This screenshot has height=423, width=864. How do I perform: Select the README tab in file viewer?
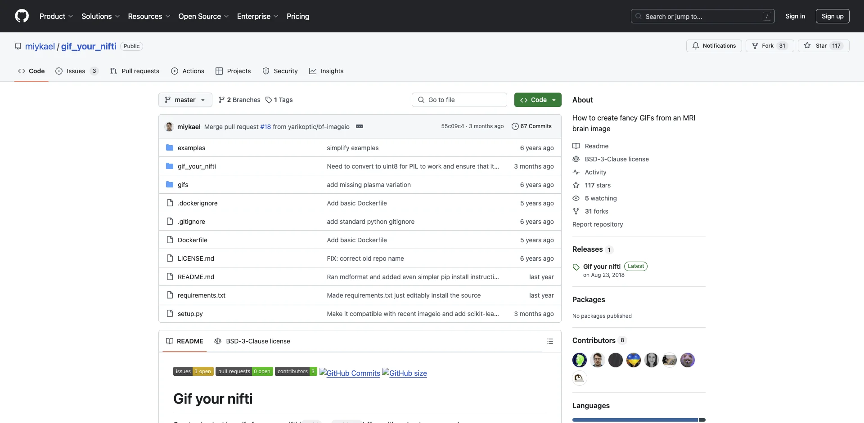[x=184, y=341]
